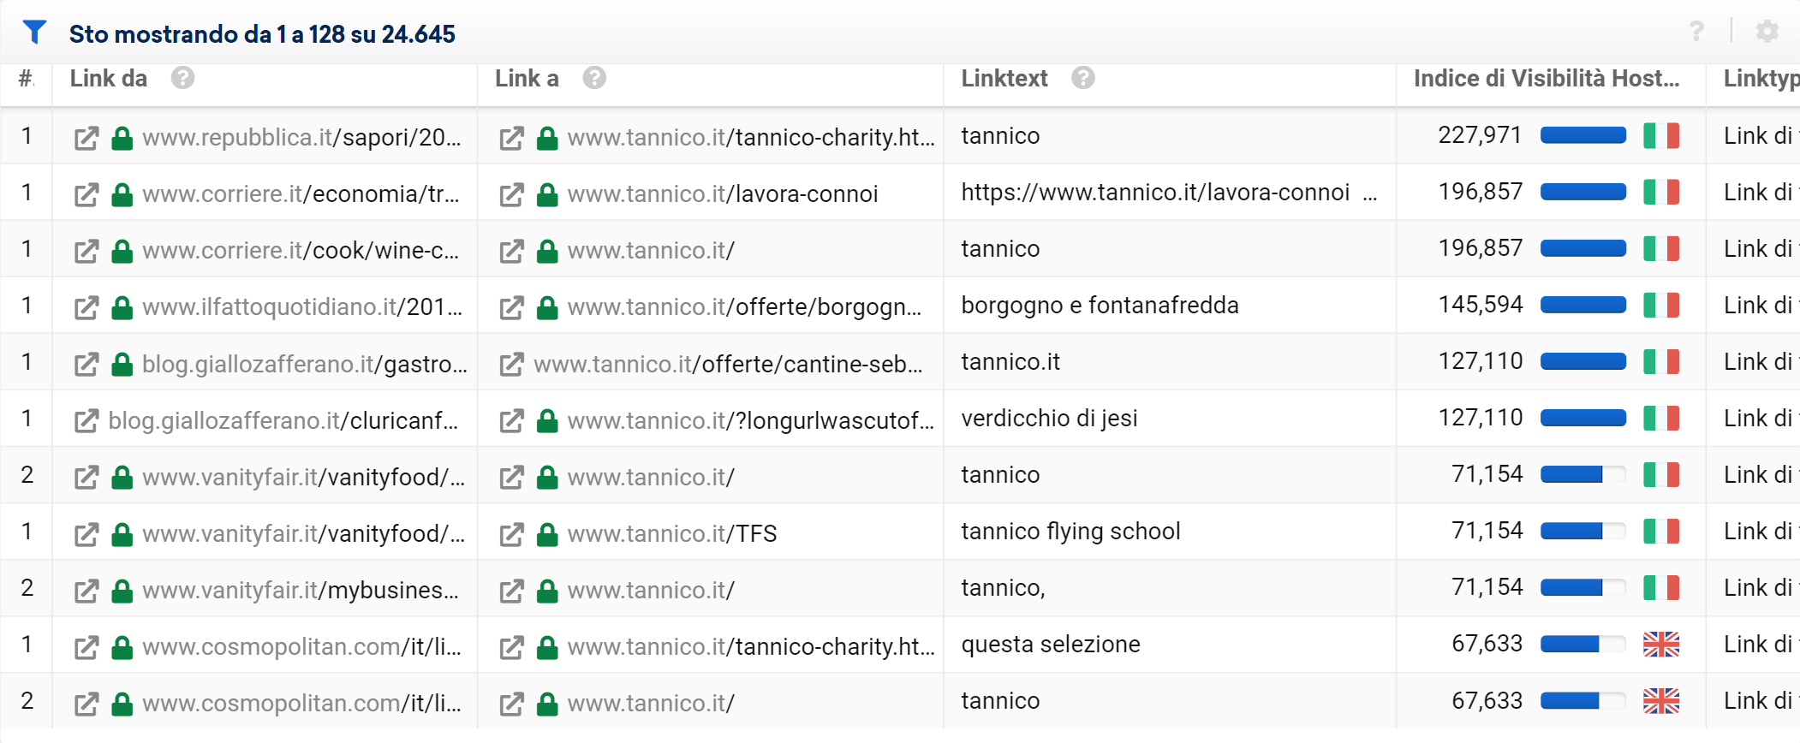
Task: Select the 'questa selezione' link text
Action: (x=1051, y=644)
